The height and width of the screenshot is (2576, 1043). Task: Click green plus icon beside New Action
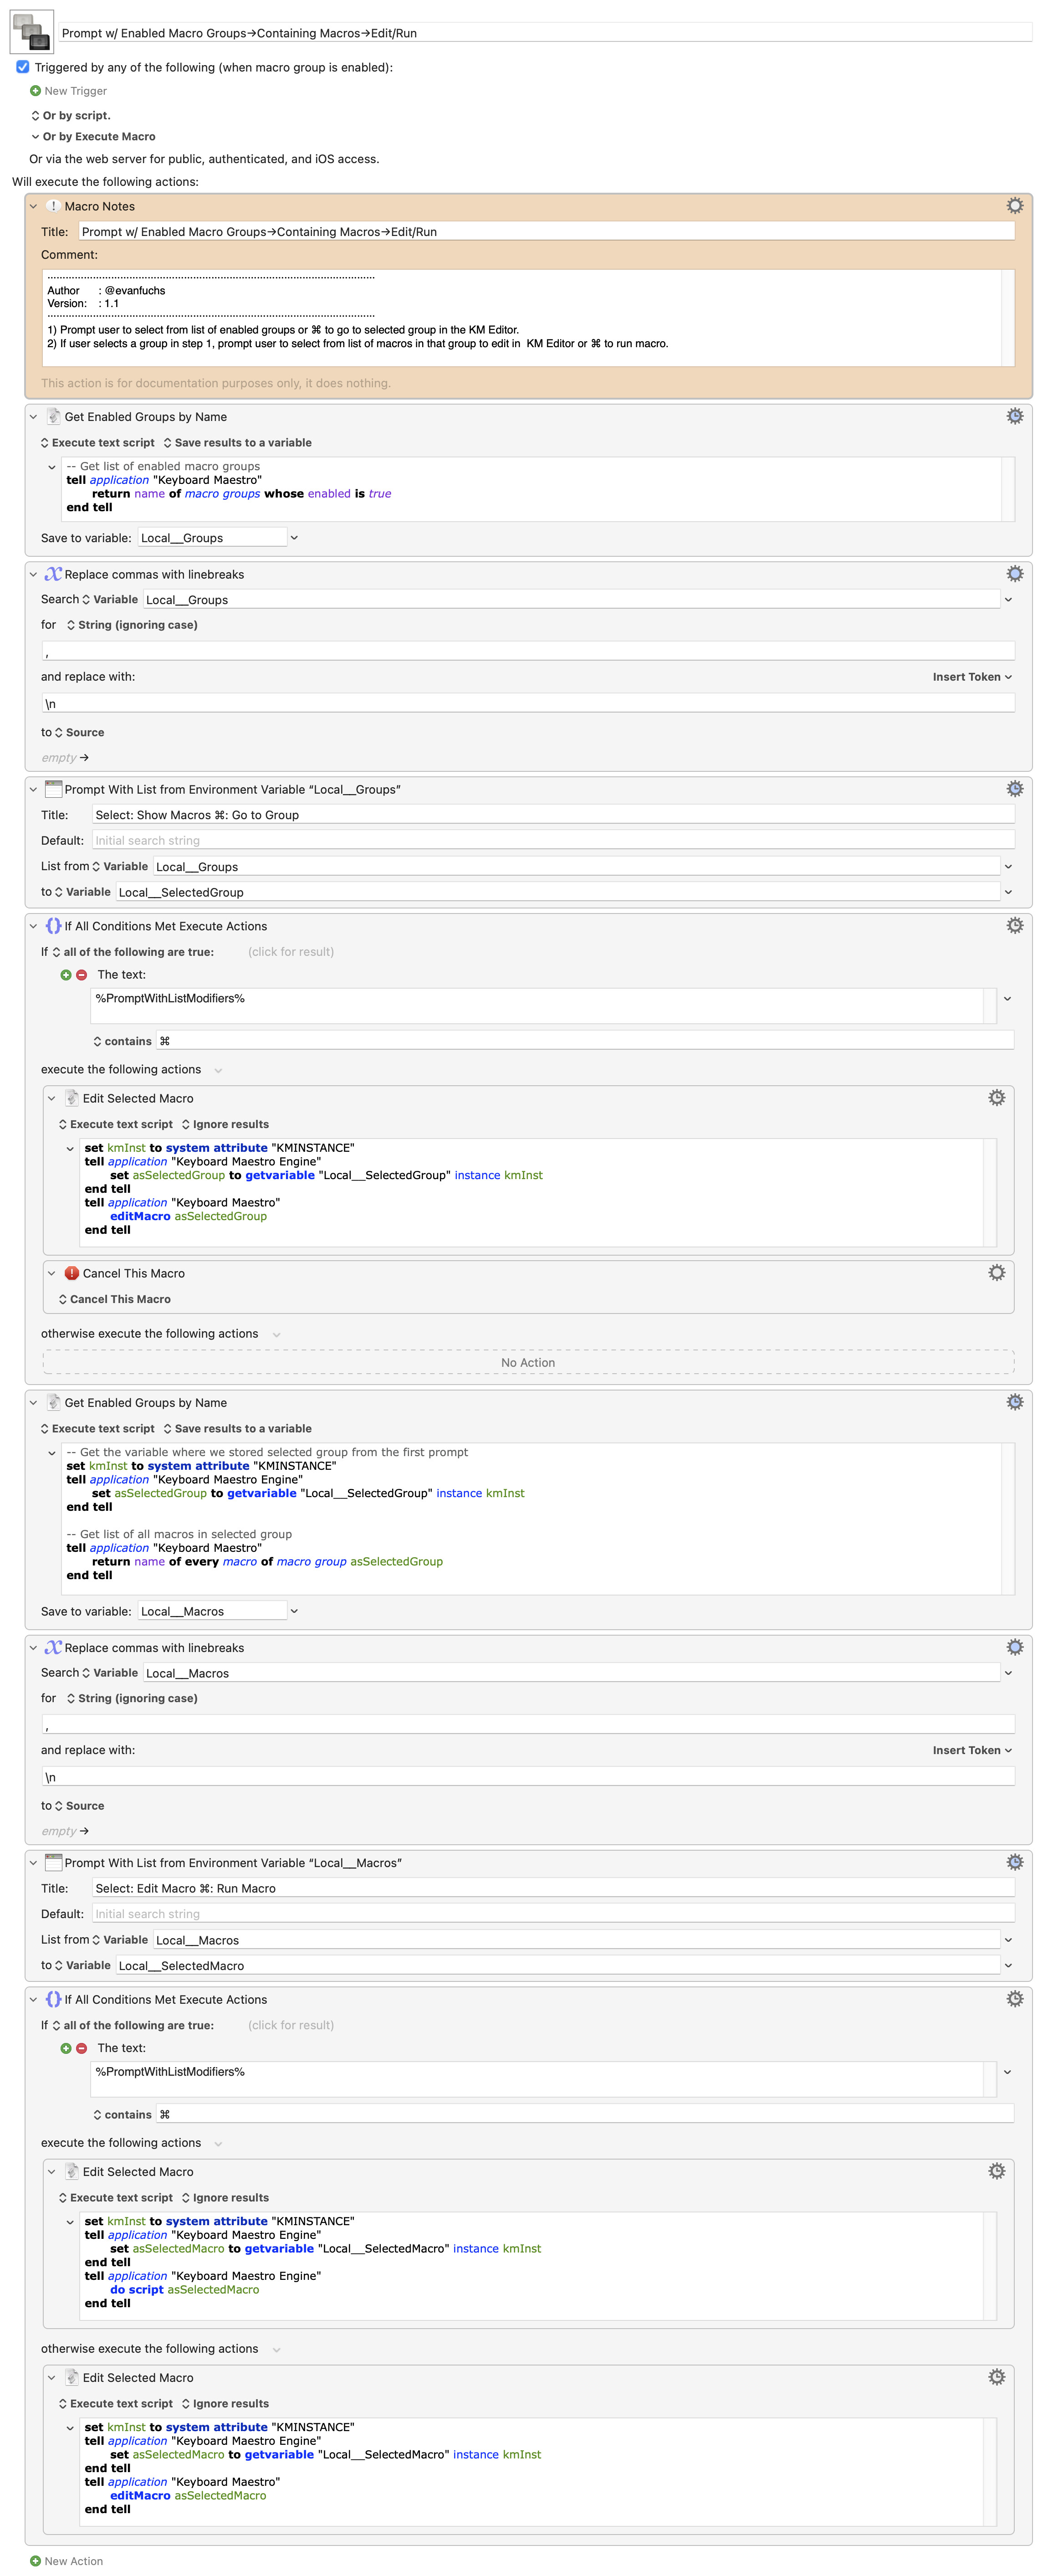coord(35,2561)
